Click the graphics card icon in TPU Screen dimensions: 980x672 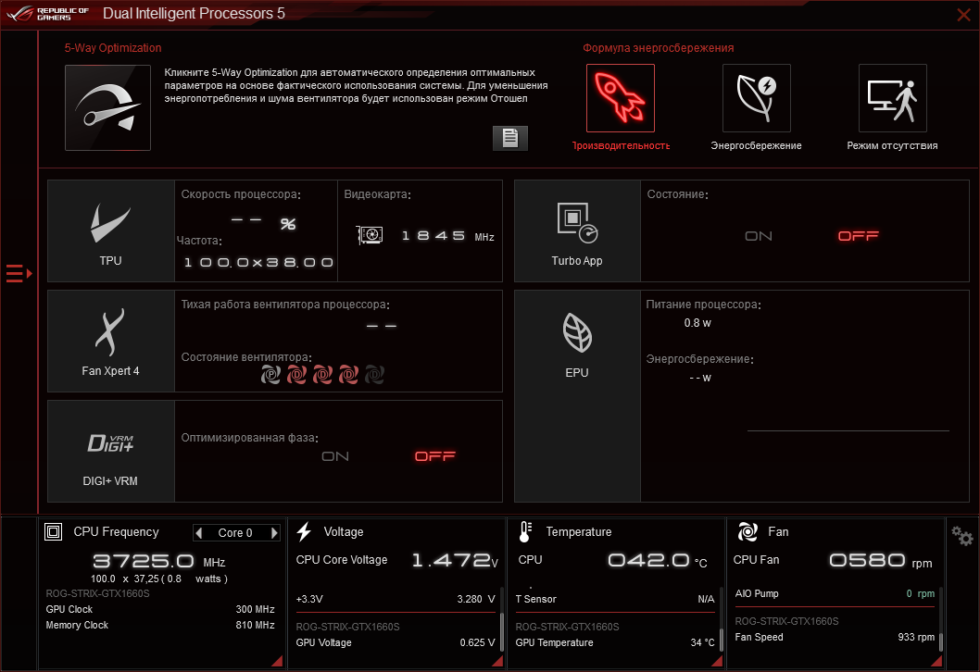[370, 235]
